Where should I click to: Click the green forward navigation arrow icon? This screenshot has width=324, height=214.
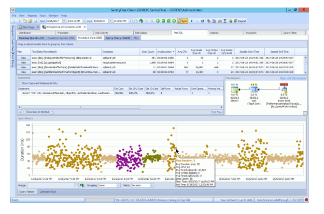pyautogui.click(x=175, y=21)
